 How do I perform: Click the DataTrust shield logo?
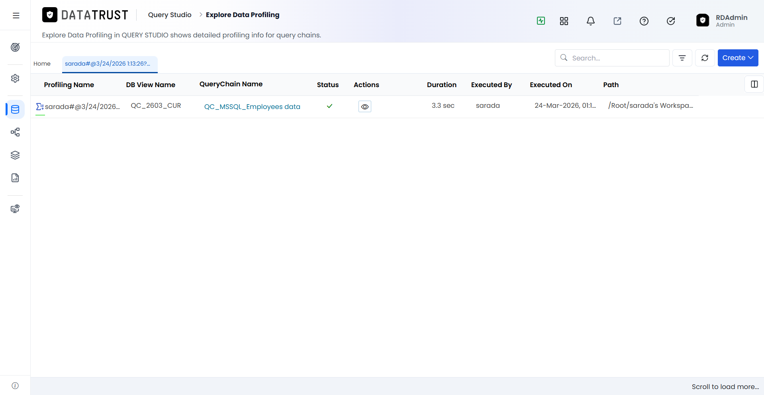[50, 15]
